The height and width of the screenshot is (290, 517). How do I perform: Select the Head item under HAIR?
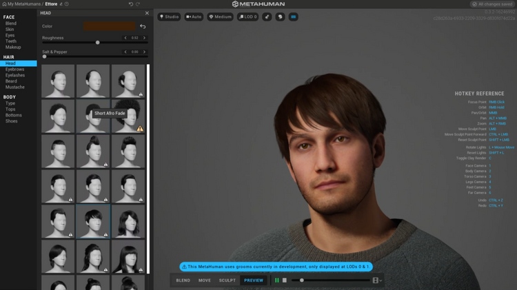[19, 63]
